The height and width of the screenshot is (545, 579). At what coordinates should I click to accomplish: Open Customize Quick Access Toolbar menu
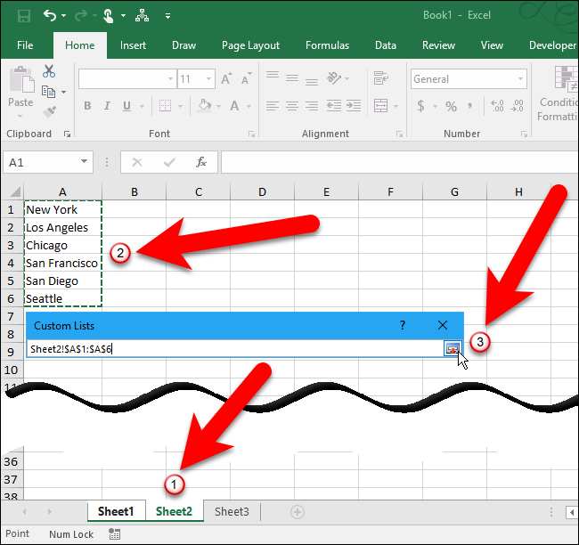coord(168,16)
